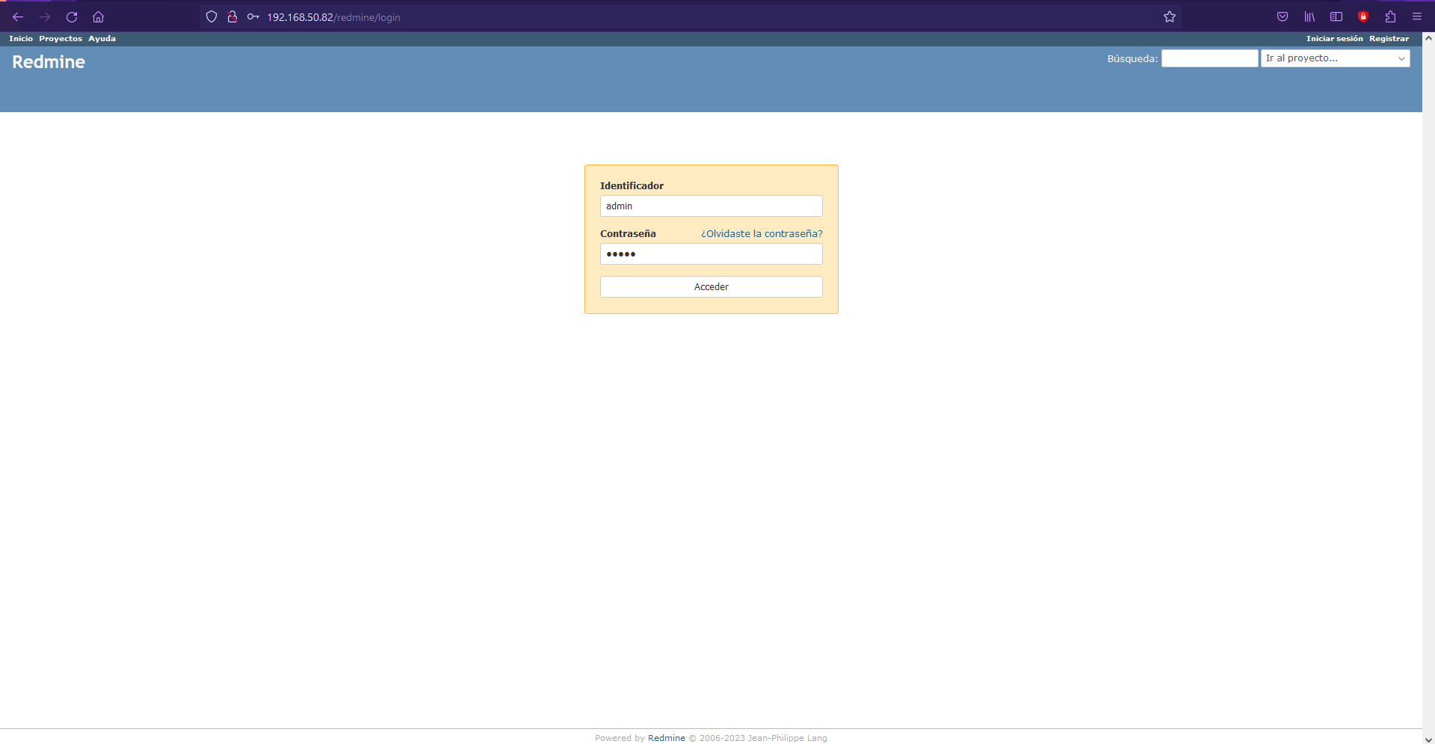Reload the Redmine login page
1435x744 pixels.
coord(72,16)
